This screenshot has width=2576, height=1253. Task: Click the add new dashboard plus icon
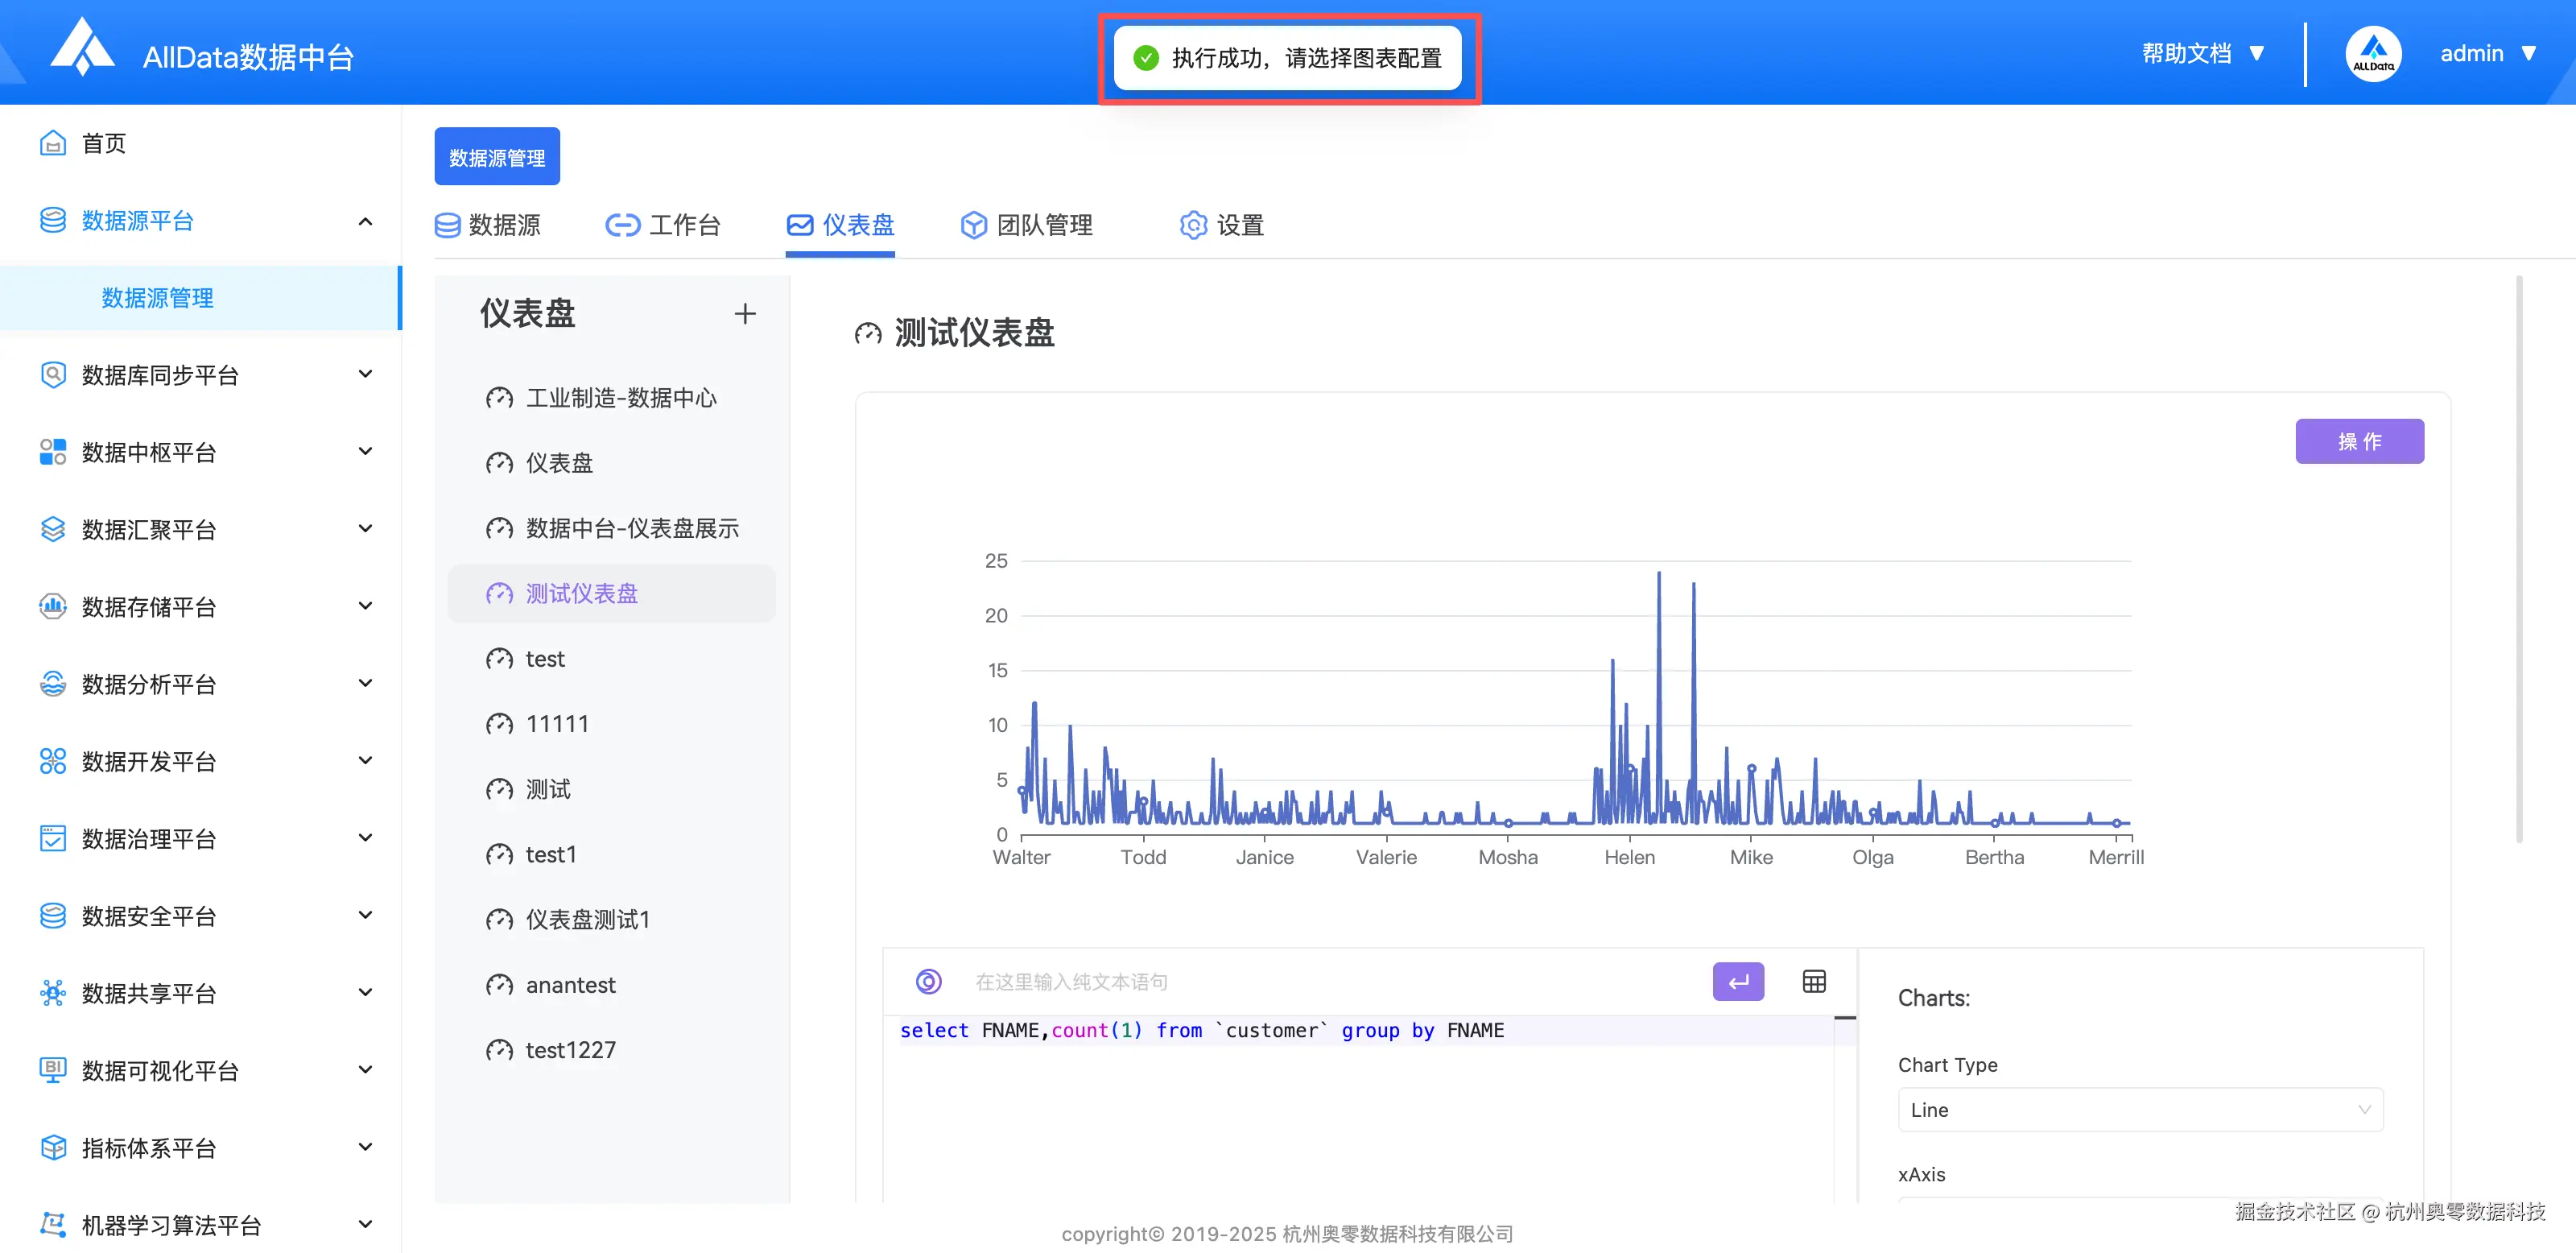point(745,313)
